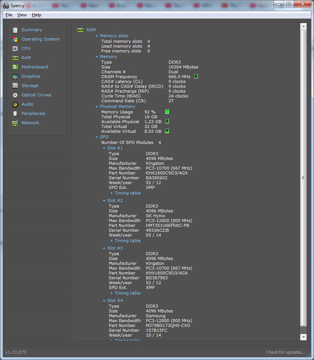Click the 24 clocks tRAS value

tap(178, 96)
